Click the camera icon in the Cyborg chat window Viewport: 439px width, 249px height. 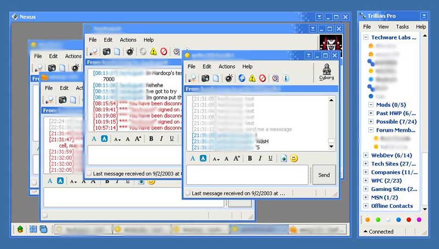coord(205,78)
